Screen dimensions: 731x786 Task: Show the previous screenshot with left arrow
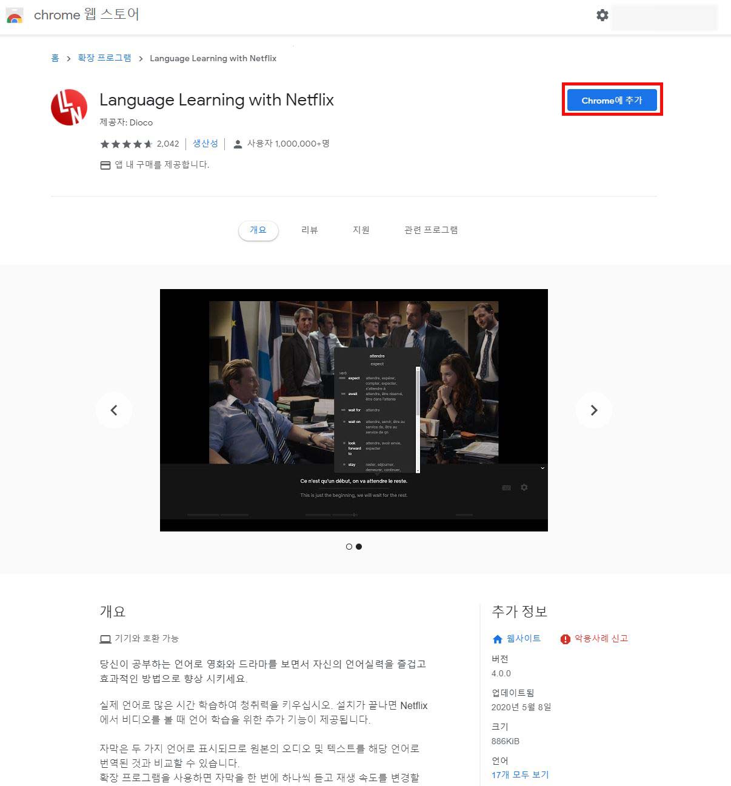(x=114, y=410)
